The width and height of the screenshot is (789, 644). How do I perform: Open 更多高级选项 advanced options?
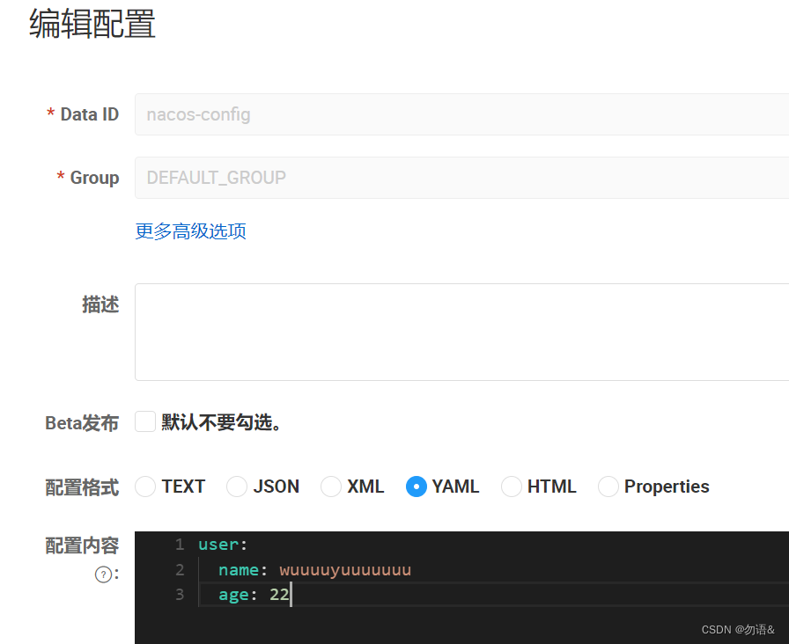point(190,231)
